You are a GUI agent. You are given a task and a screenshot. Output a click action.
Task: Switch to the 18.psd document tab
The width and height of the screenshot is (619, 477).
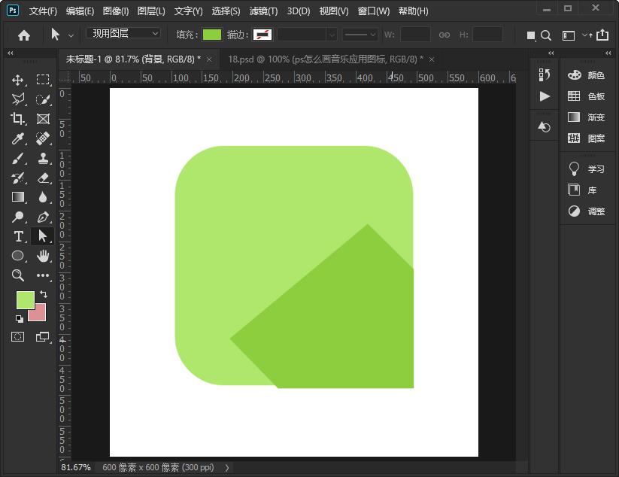coord(325,59)
